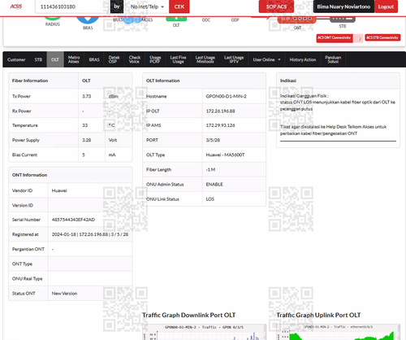This screenshot has width=406, height=340.
Task: Open the Last Usage IPTV tab
Action: coord(234,59)
